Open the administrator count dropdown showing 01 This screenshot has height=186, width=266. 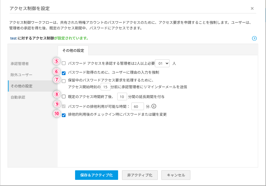pyautogui.click(x=163, y=63)
